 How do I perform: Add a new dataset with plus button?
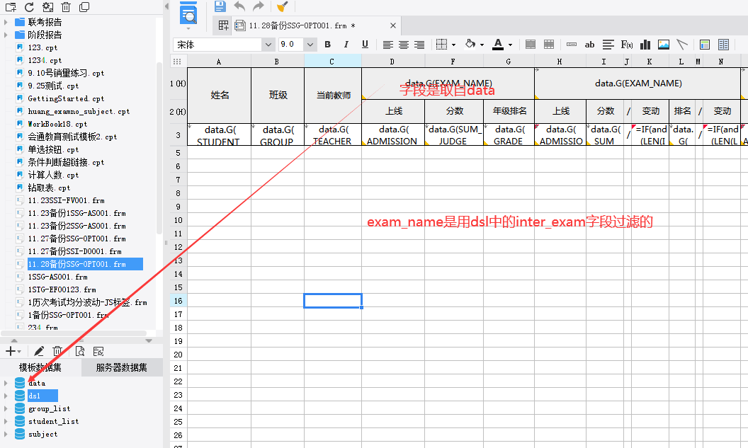pos(11,351)
